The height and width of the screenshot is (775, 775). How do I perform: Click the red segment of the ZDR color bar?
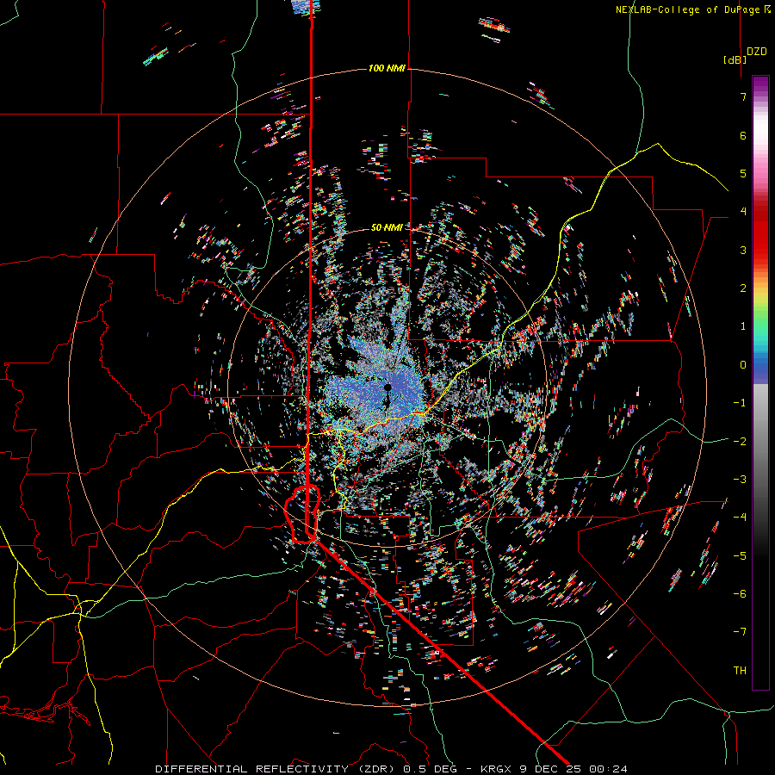coord(760,232)
